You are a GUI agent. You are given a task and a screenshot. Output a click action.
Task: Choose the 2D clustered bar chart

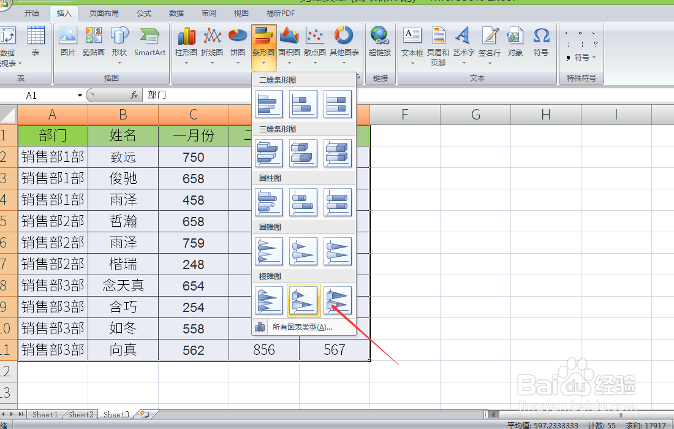[269, 104]
